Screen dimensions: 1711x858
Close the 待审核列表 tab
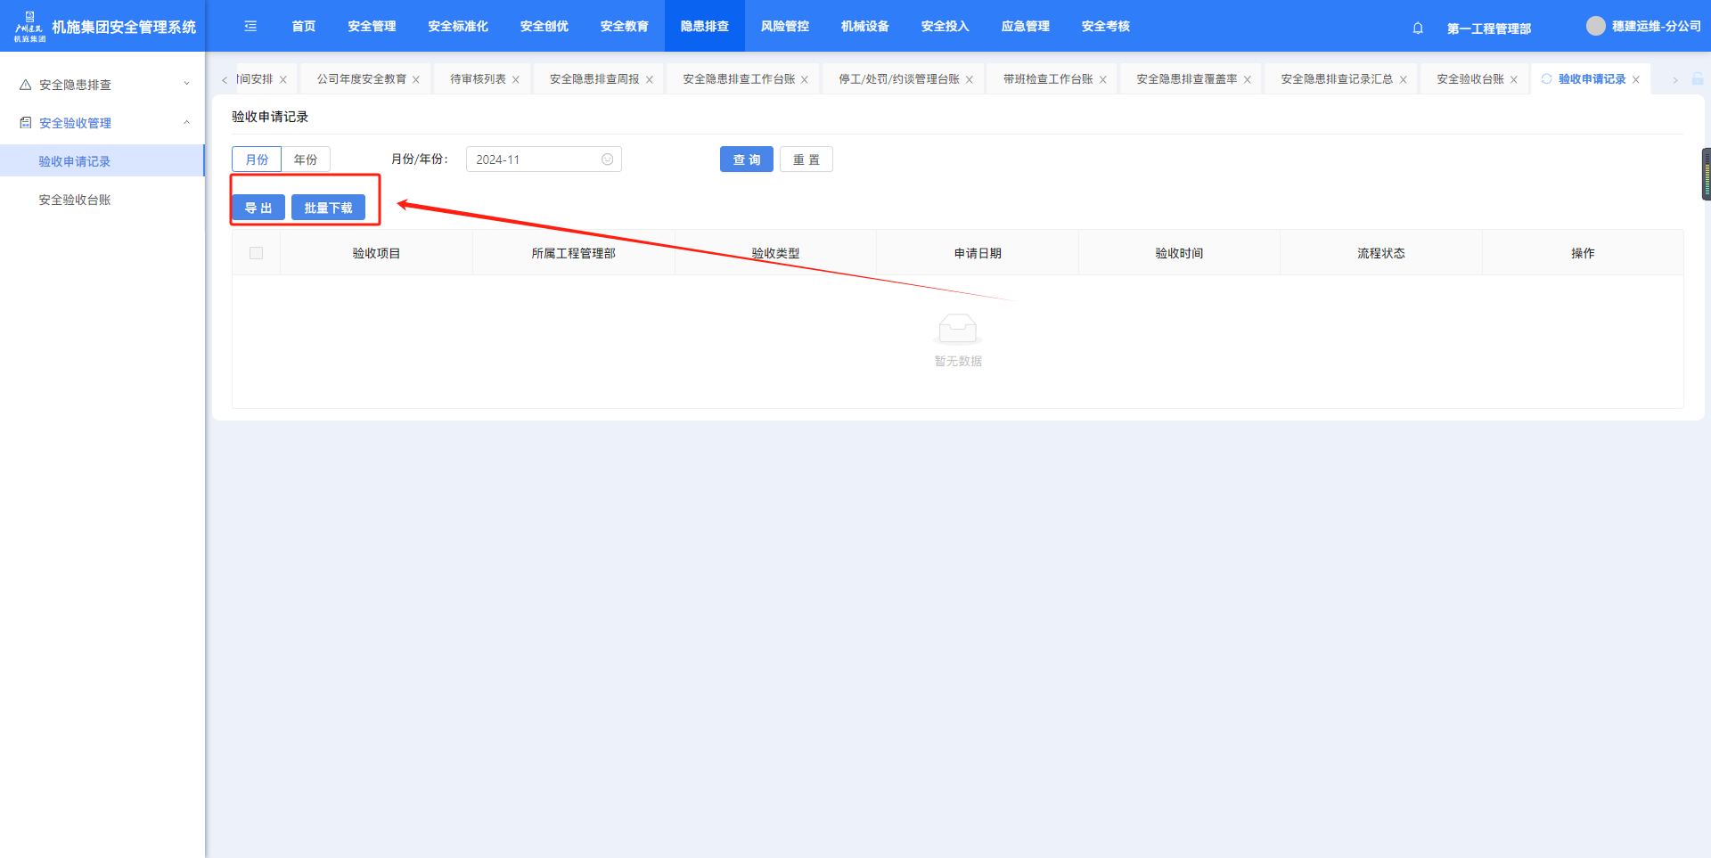point(515,80)
